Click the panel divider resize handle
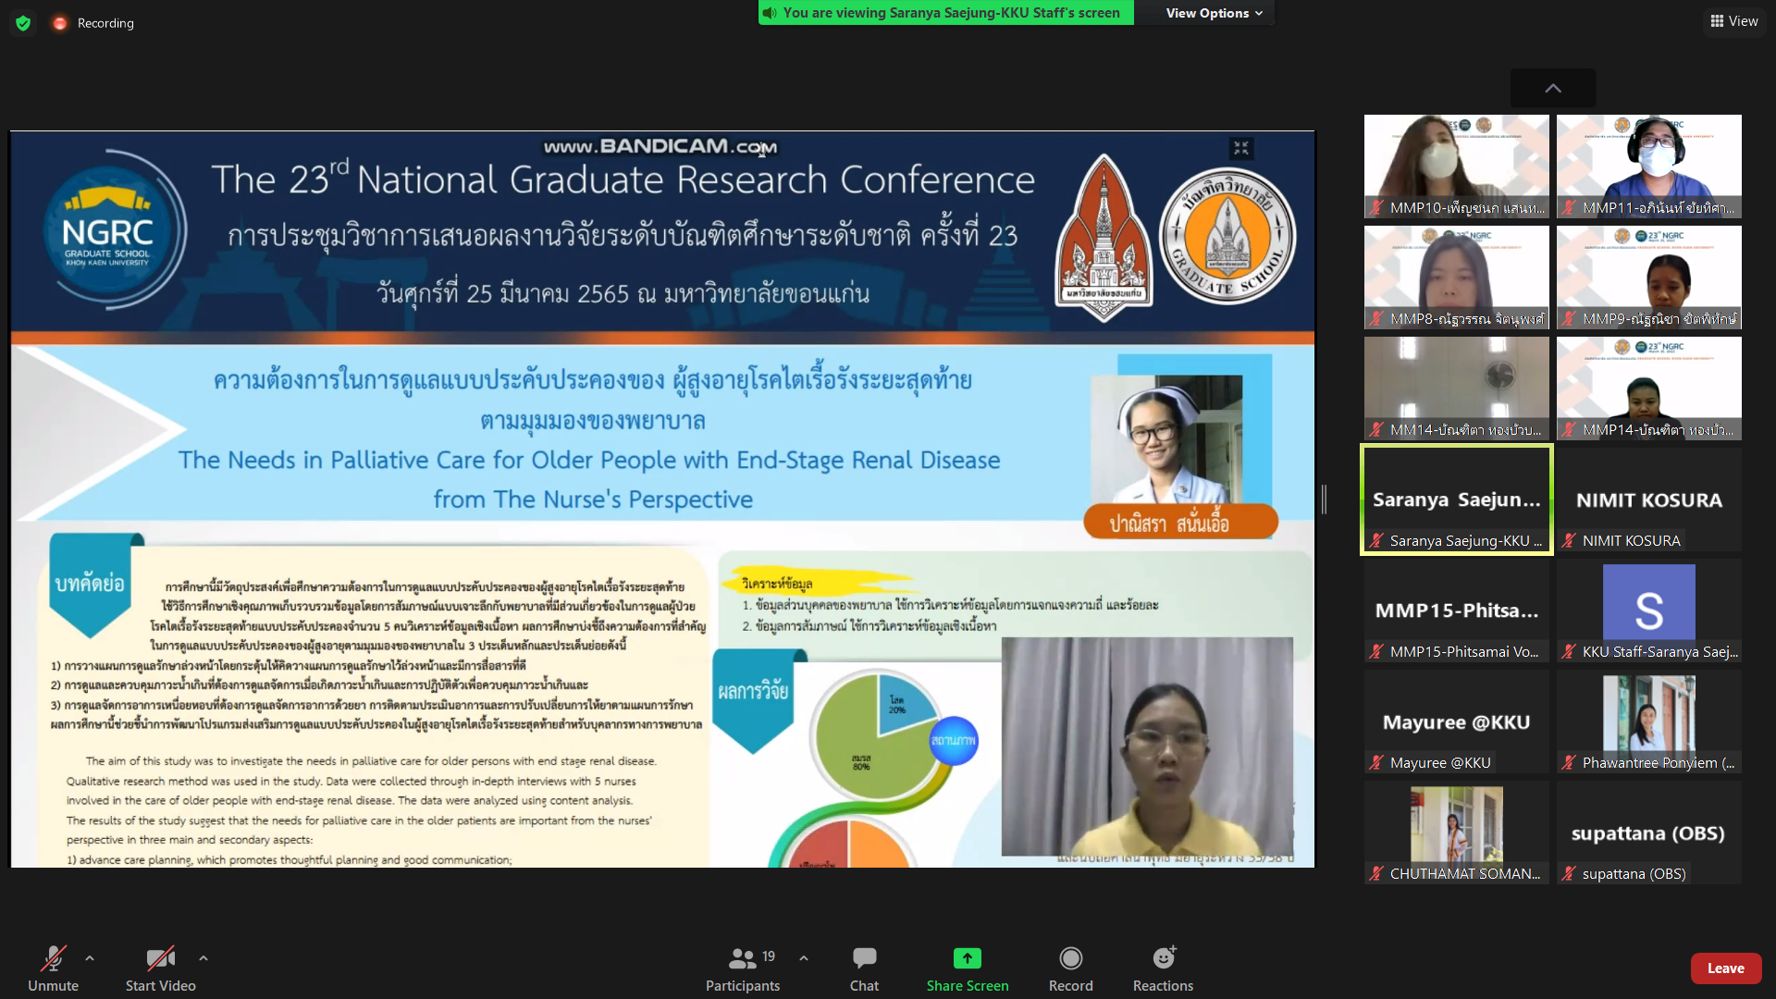1776x999 pixels. pyautogui.click(x=1324, y=499)
